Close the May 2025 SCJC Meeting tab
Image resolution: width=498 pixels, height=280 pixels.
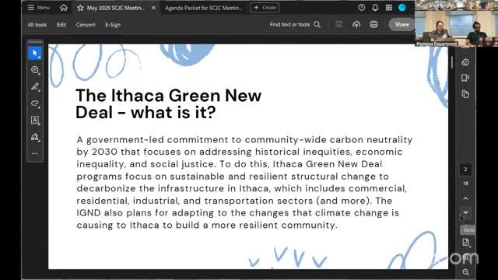click(153, 8)
